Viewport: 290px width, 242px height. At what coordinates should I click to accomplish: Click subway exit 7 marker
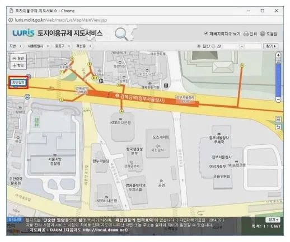[x=61, y=100]
